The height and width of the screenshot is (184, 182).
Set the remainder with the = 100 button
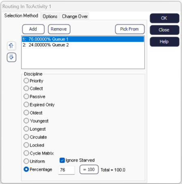(89, 169)
